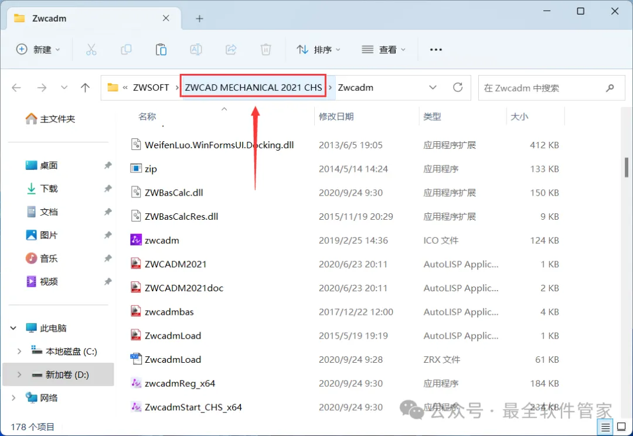This screenshot has width=633, height=436.
Task: Open 桌面 in navigation pane
Action: (x=49, y=165)
